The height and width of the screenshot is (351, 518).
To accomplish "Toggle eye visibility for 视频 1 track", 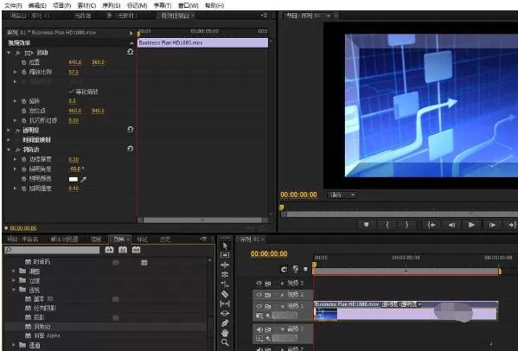I will click(x=259, y=306).
